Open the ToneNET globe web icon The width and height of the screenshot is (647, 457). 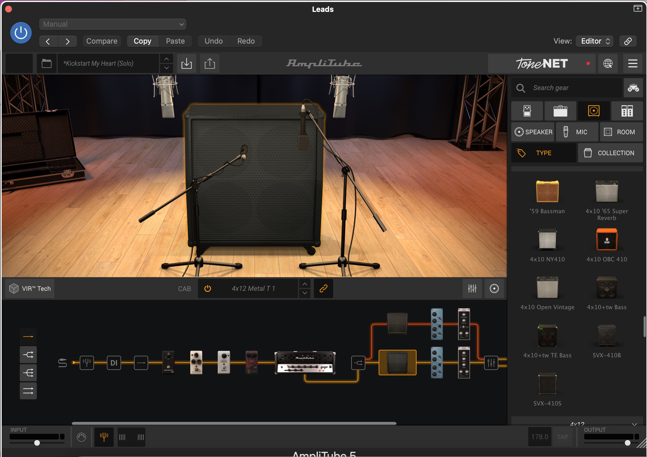(608, 63)
